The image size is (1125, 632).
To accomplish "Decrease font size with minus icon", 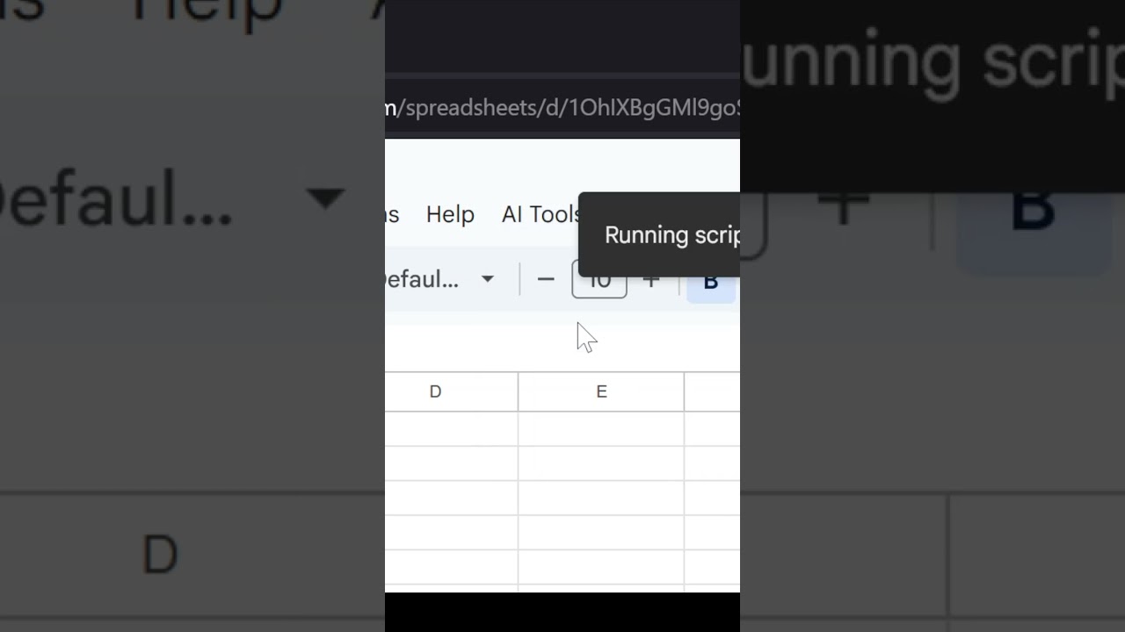I will point(546,280).
